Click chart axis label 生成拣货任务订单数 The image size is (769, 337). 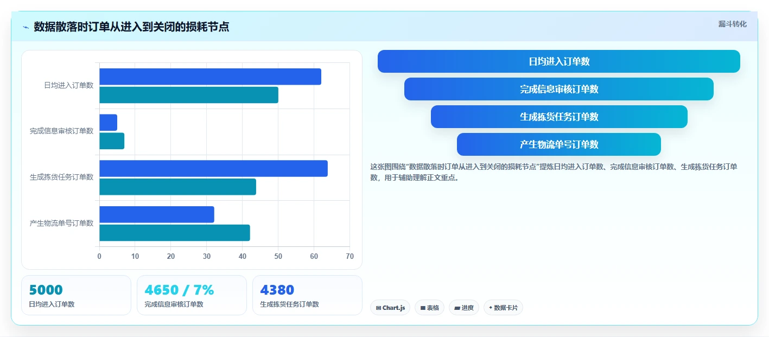[62, 177]
